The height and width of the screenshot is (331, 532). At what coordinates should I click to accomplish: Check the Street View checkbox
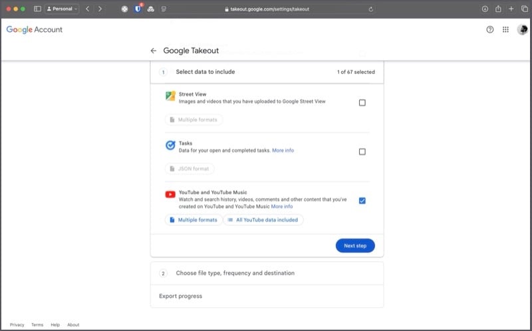pos(362,103)
